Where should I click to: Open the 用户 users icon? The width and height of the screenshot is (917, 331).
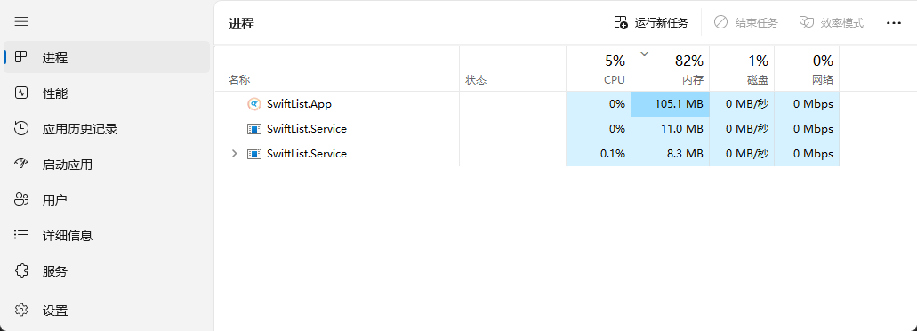(x=21, y=199)
